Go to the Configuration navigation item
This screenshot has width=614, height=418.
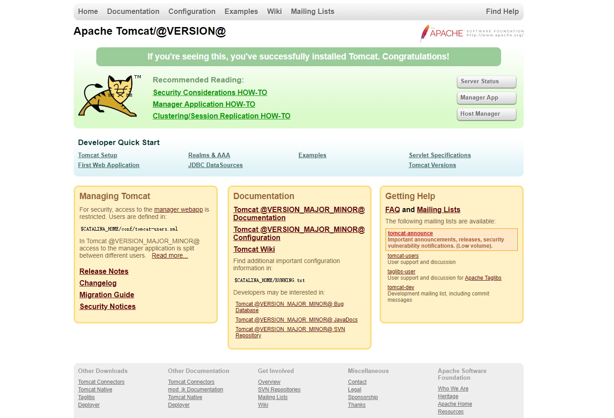[x=192, y=12]
